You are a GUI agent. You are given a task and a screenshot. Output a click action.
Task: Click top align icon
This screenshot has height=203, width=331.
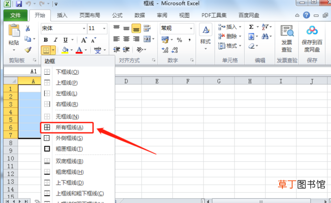[x=116, y=28]
